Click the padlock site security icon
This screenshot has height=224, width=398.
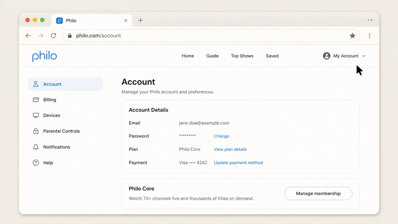tap(70, 36)
